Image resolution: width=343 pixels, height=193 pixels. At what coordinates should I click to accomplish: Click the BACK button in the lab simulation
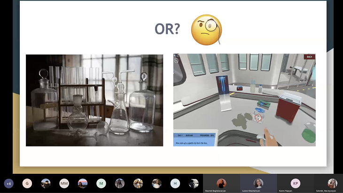[x=309, y=57]
